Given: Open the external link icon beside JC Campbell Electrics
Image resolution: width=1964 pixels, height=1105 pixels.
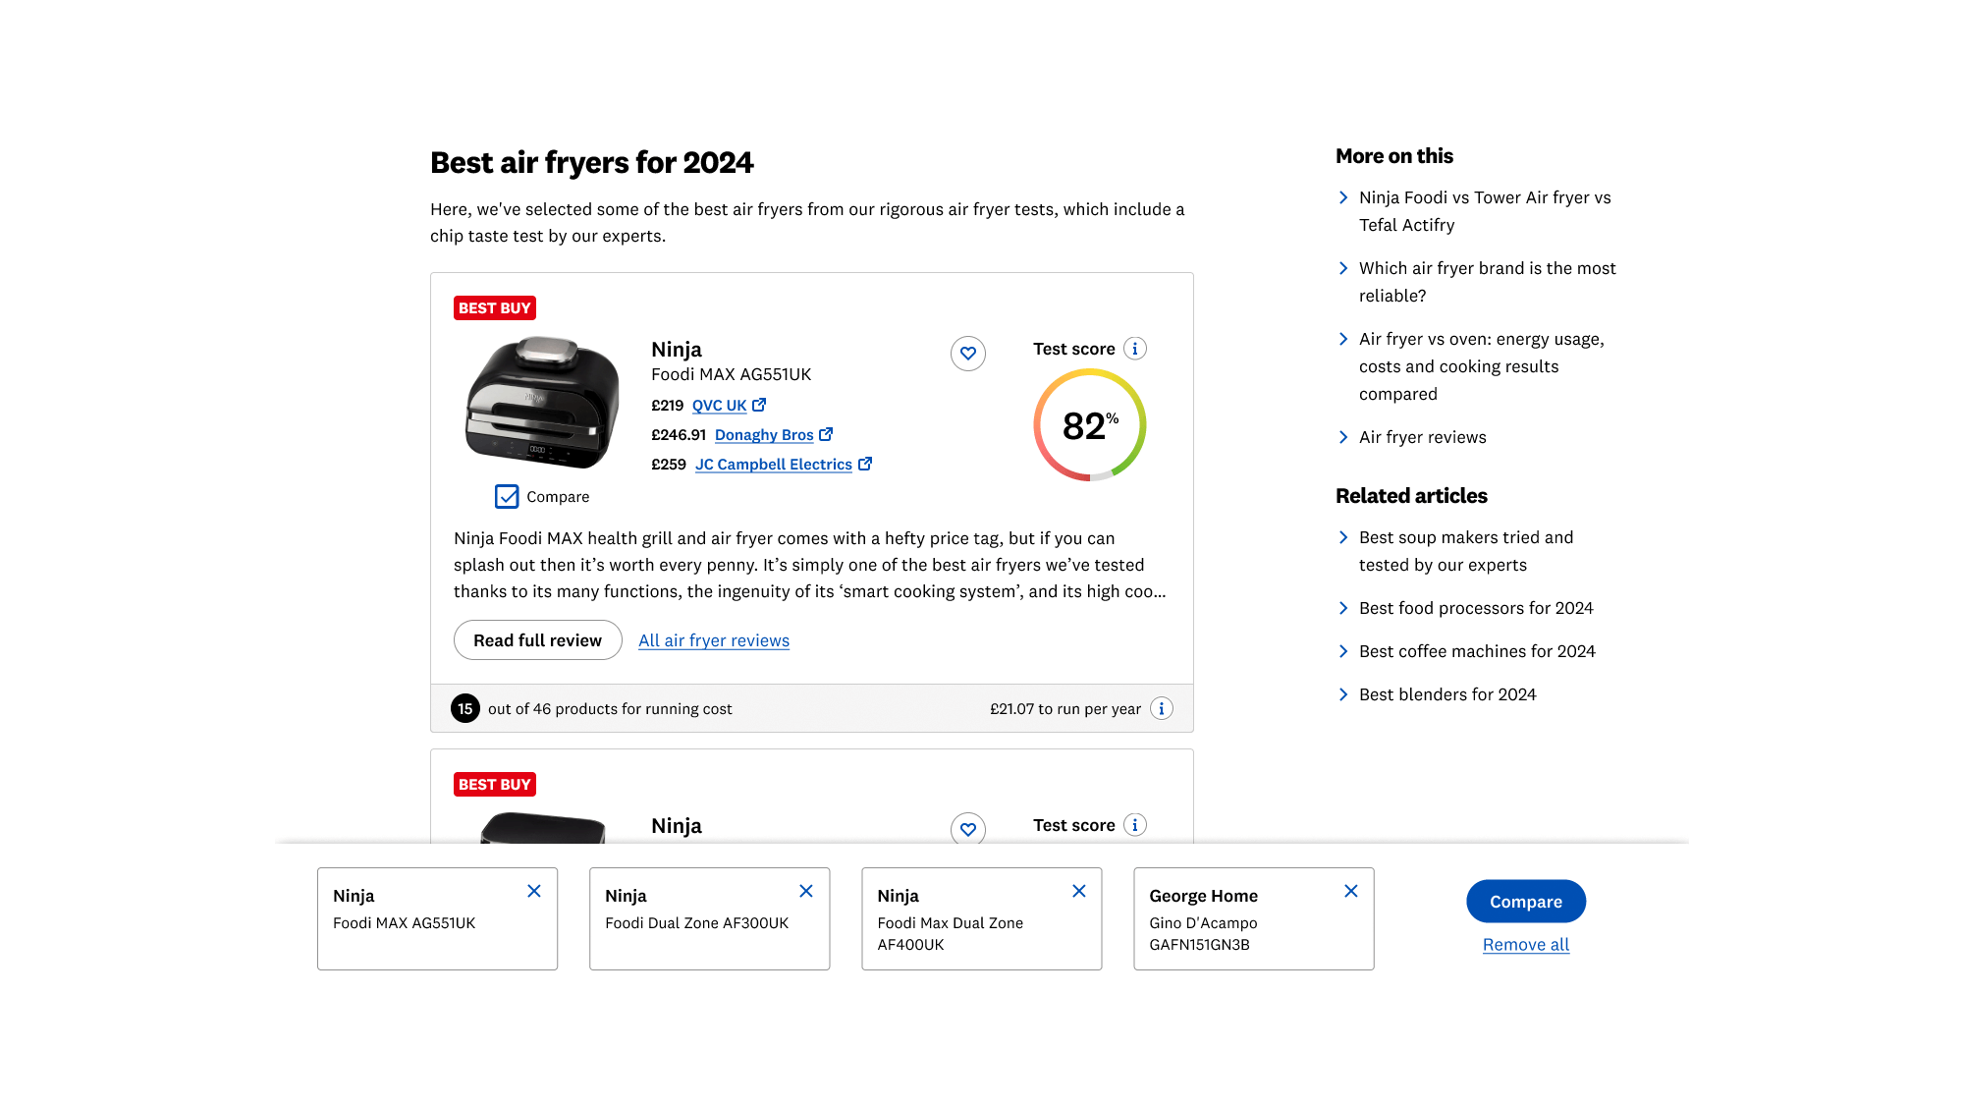Looking at the screenshot, I should coord(865,464).
